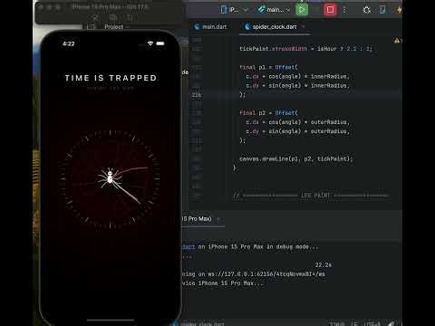Select the iPhone 15 Pro Max run tab
This screenshot has height=326, width=435.
click(197, 219)
